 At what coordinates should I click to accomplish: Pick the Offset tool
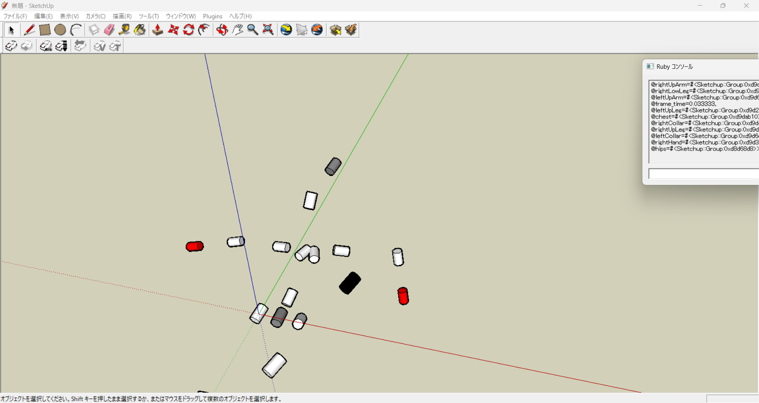(204, 30)
